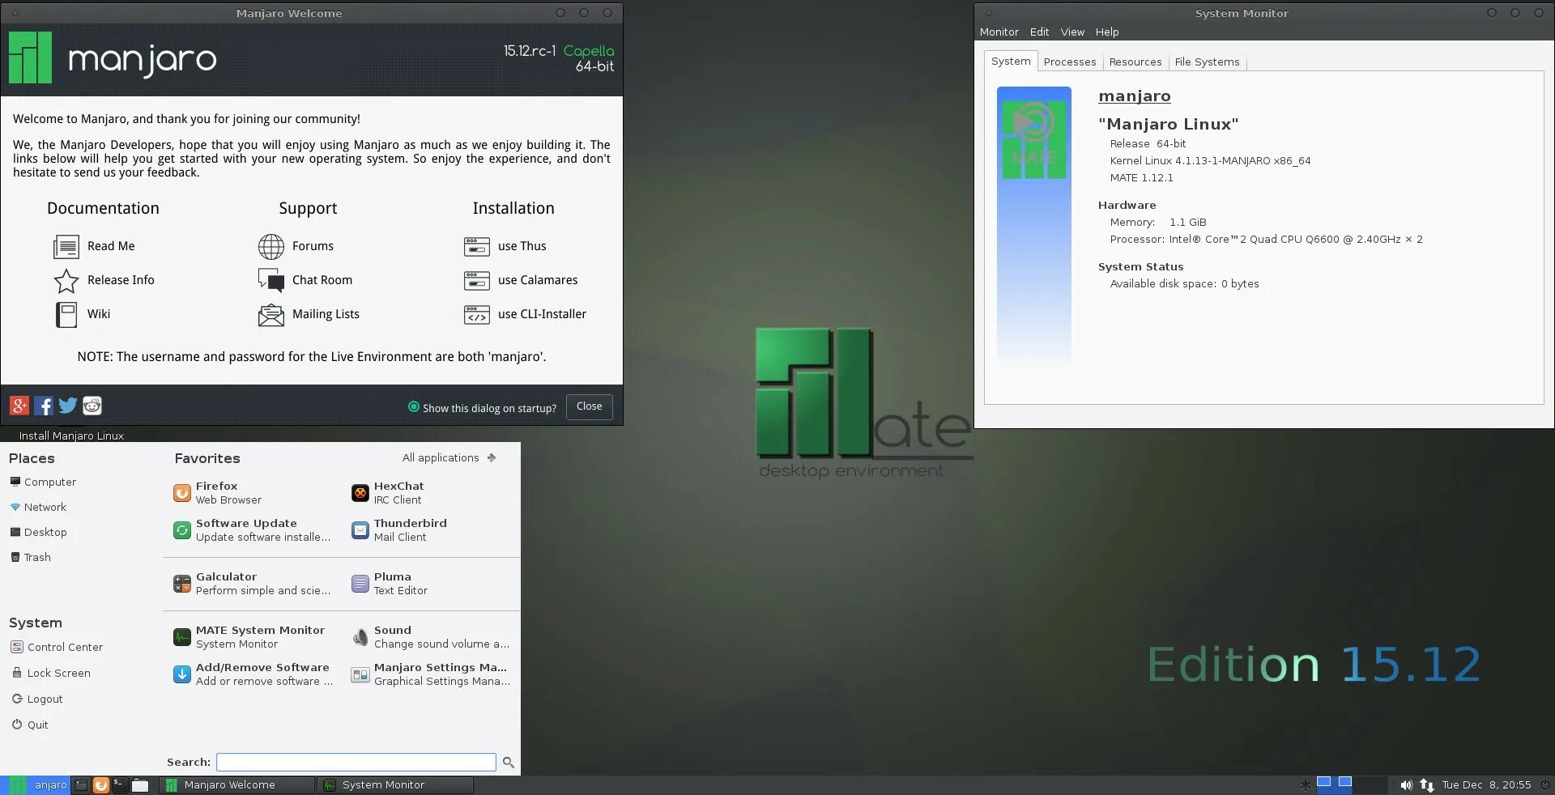The height and width of the screenshot is (795, 1555).
Task: Click the network arrows icon in tray
Action: [1427, 785]
